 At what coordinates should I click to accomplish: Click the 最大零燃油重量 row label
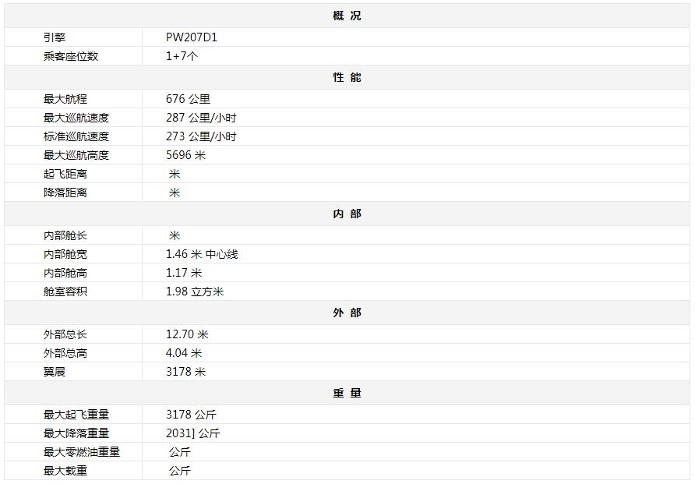pyautogui.click(x=82, y=452)
